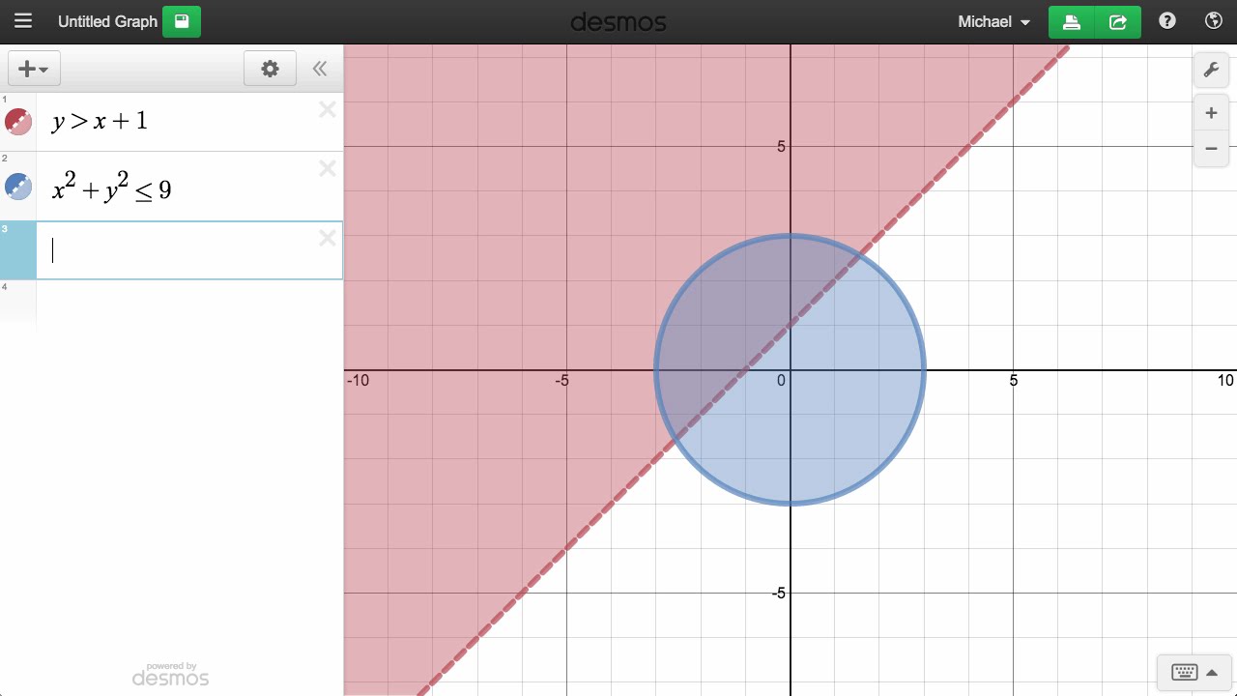Click the share graph icon
The image size is (1237, 696).
1118,21
